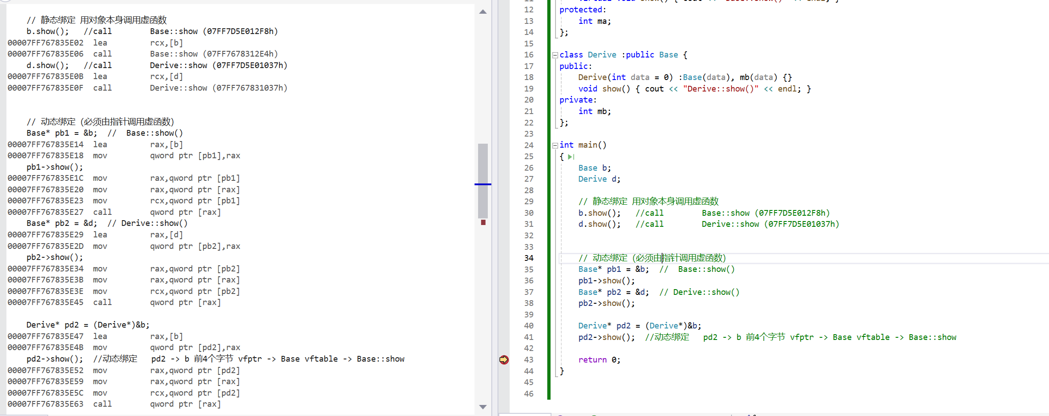Click the Derive constructor on line 18

pyautogui.click(x=685, y=77)
